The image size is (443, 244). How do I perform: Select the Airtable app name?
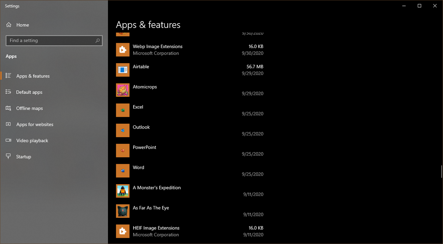[141, 67]
